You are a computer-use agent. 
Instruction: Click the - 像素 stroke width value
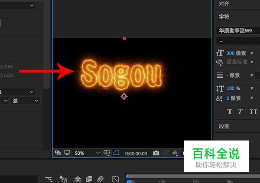233,75
